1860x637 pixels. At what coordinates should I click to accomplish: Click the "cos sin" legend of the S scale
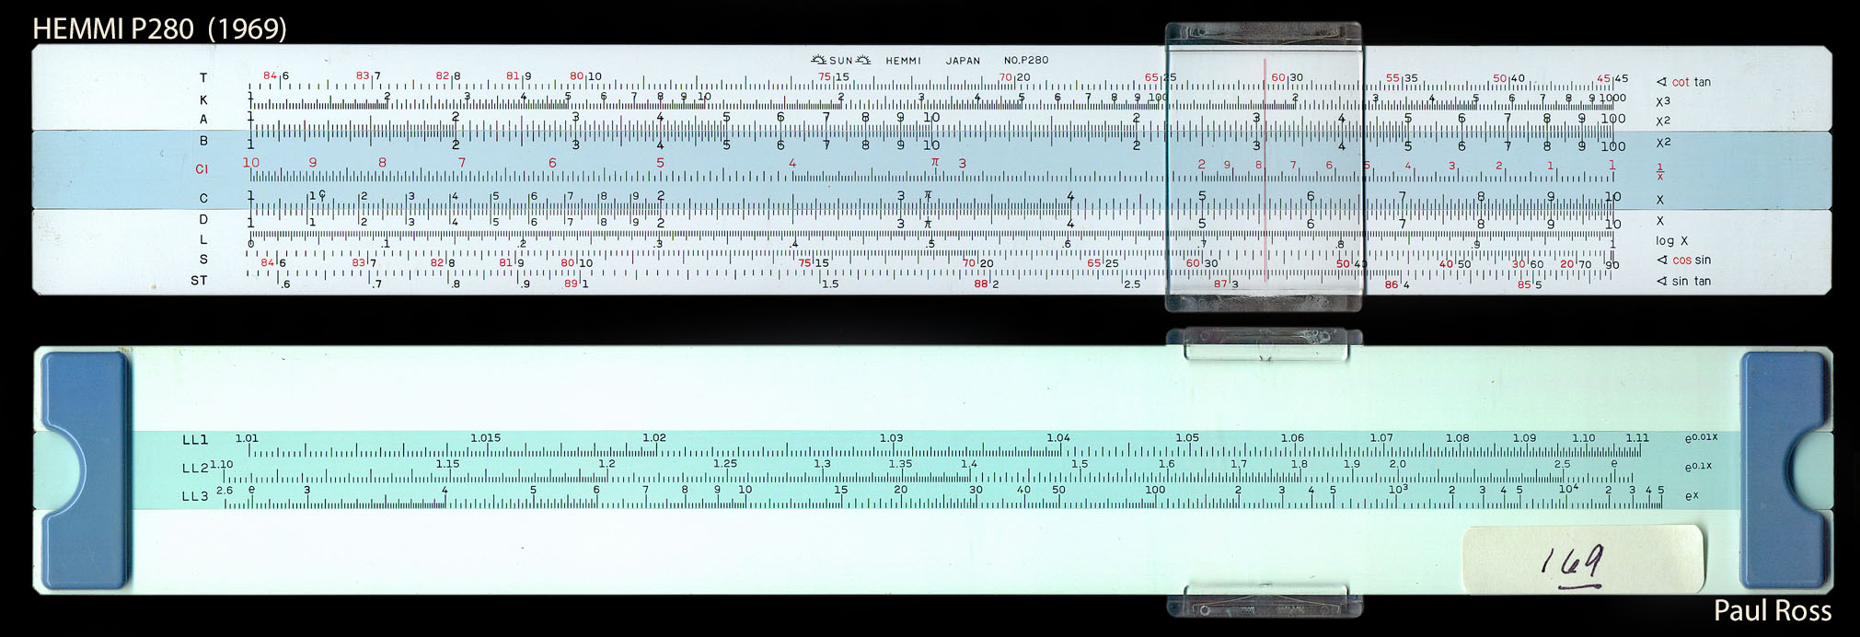[x=1683, y=261]
